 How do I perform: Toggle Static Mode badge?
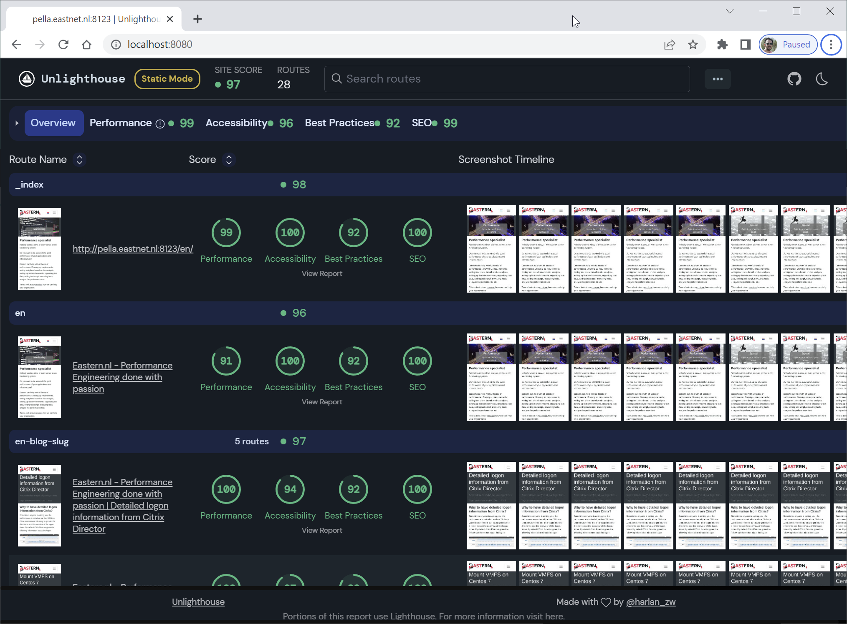(167, 79)
